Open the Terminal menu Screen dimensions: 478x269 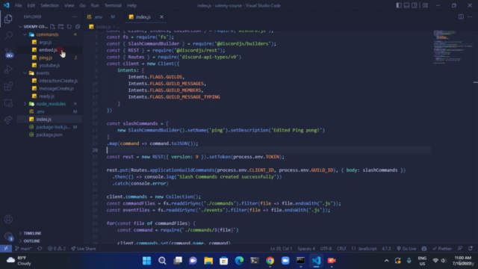(x=113, y=5)
